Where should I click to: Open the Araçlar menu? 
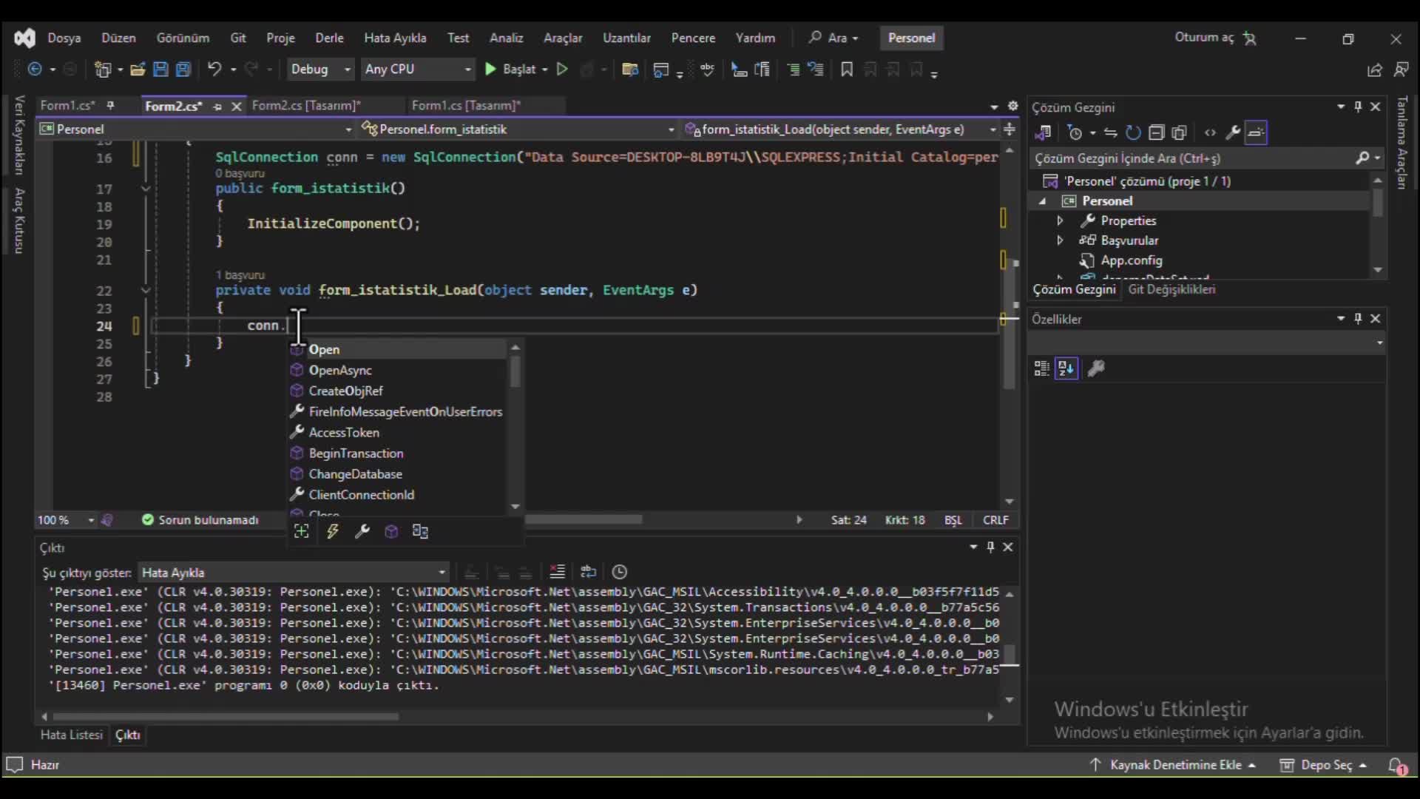pos(563,38)
